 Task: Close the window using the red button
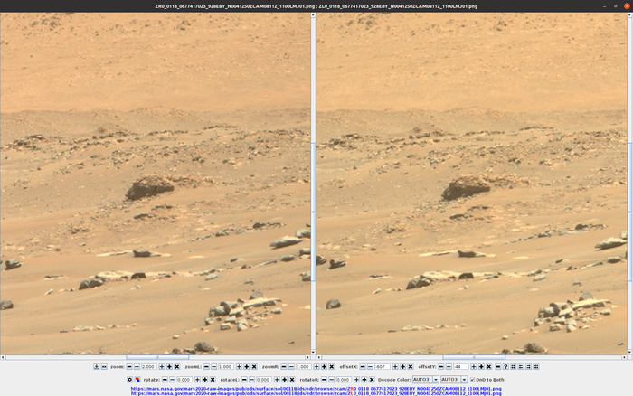(x=627, y=6)
